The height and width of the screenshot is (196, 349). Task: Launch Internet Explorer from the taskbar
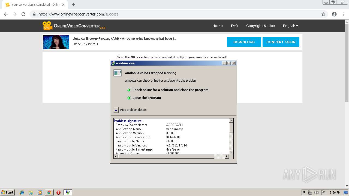[x=22, y=192]
